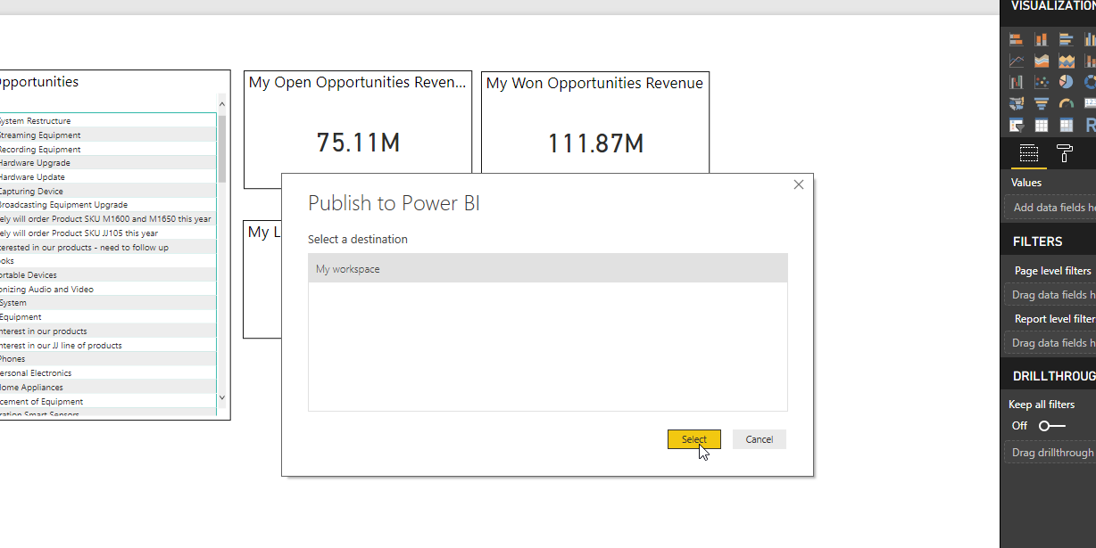
Task: Select the Recording Equipment row
Action: (x=108, y=149)
